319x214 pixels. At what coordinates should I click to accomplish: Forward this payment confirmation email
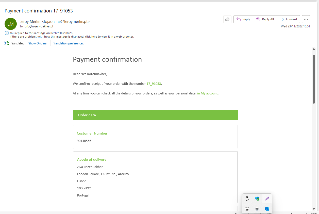(x=288, y=19)
